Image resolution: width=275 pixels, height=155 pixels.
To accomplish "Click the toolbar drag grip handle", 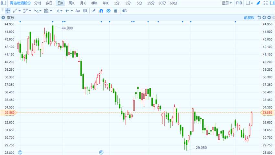I will click(3, 11).
